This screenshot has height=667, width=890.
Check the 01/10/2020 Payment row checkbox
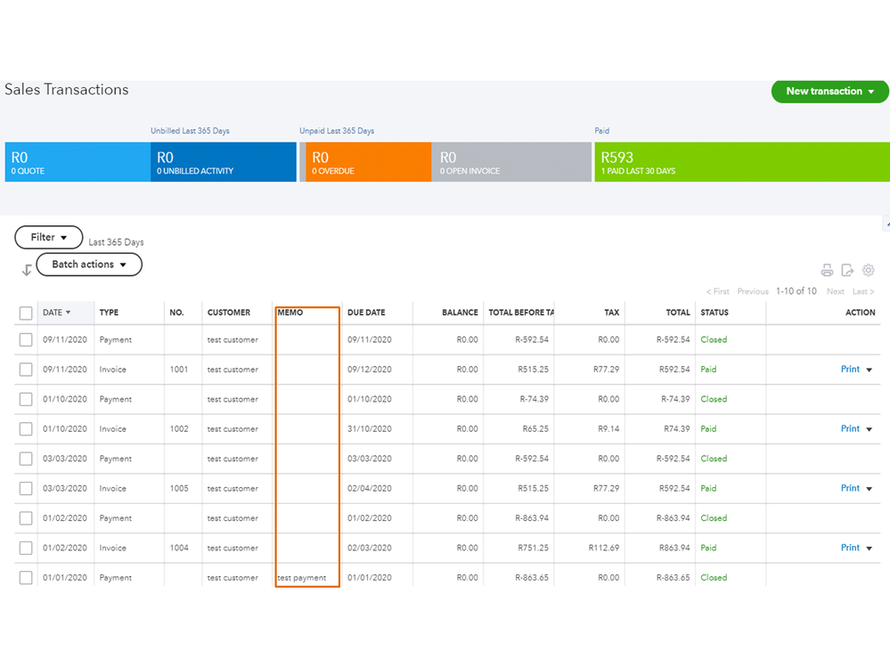pyautogui.click(x=26, y=399)
